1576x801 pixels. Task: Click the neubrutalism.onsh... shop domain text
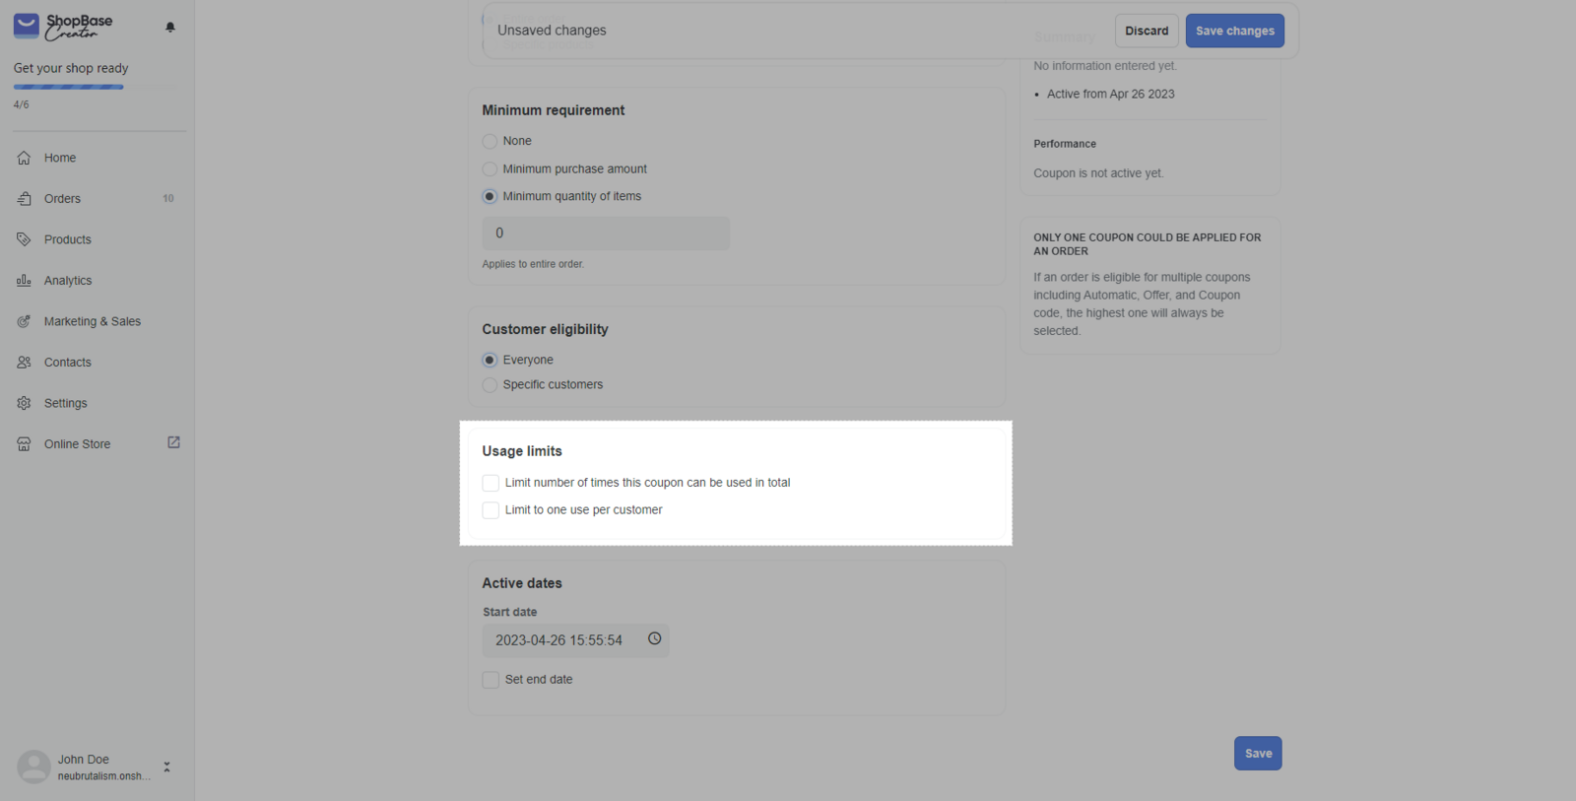[104, 776]
